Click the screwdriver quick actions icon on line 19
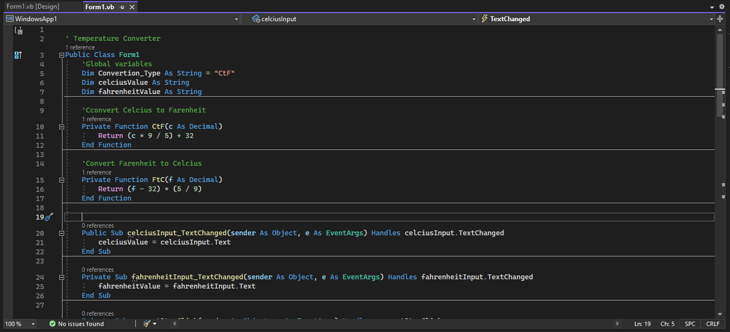The image size is (730, 332). 49,217
